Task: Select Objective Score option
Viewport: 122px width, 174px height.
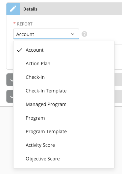Action: [64, 159]
